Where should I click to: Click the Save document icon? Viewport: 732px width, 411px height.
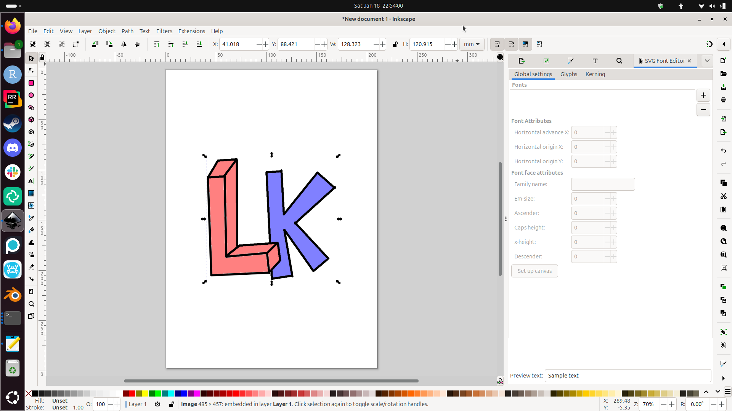[723, 87]
